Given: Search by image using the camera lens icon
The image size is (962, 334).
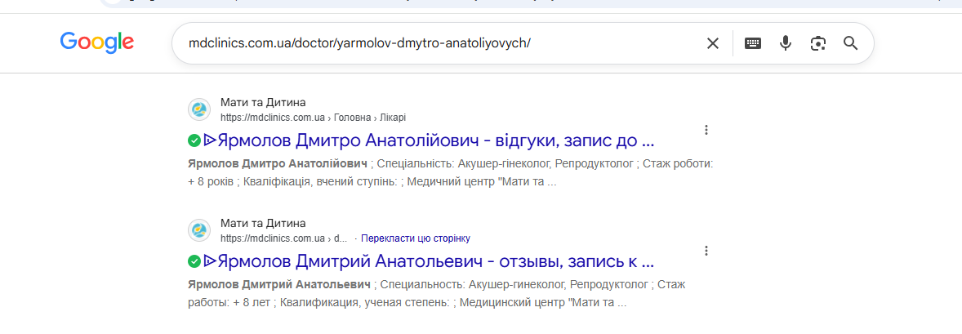Looking at the screenshot, I should click(817, 43).
